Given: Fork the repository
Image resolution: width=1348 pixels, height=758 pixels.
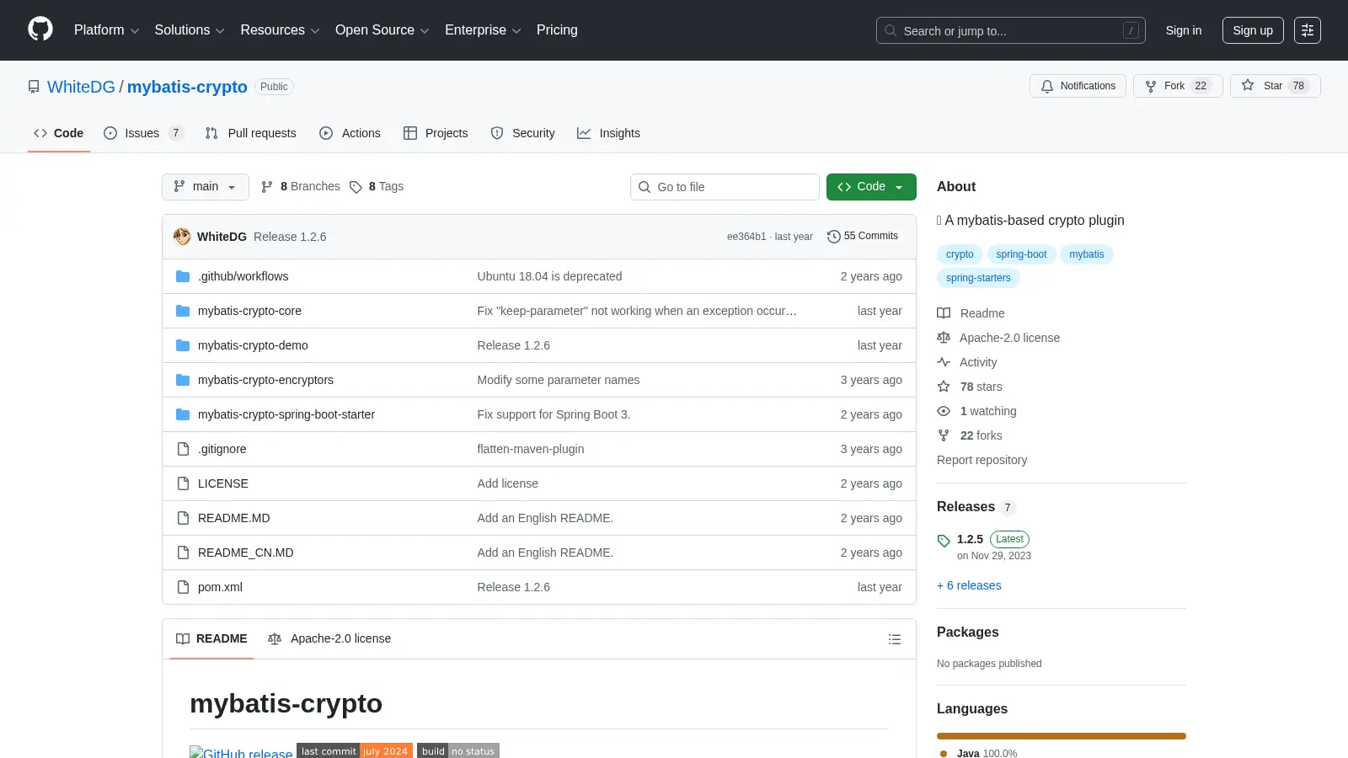Looking at the screenshot, I should click(1178, 86).
